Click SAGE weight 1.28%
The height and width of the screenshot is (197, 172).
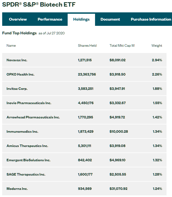click(x=157, y=174)
